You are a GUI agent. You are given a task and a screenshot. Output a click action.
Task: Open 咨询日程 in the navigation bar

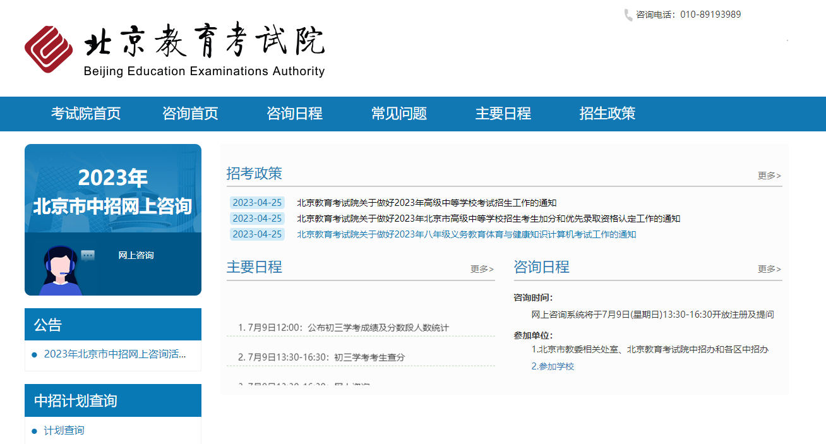click(x=294, y=114)
